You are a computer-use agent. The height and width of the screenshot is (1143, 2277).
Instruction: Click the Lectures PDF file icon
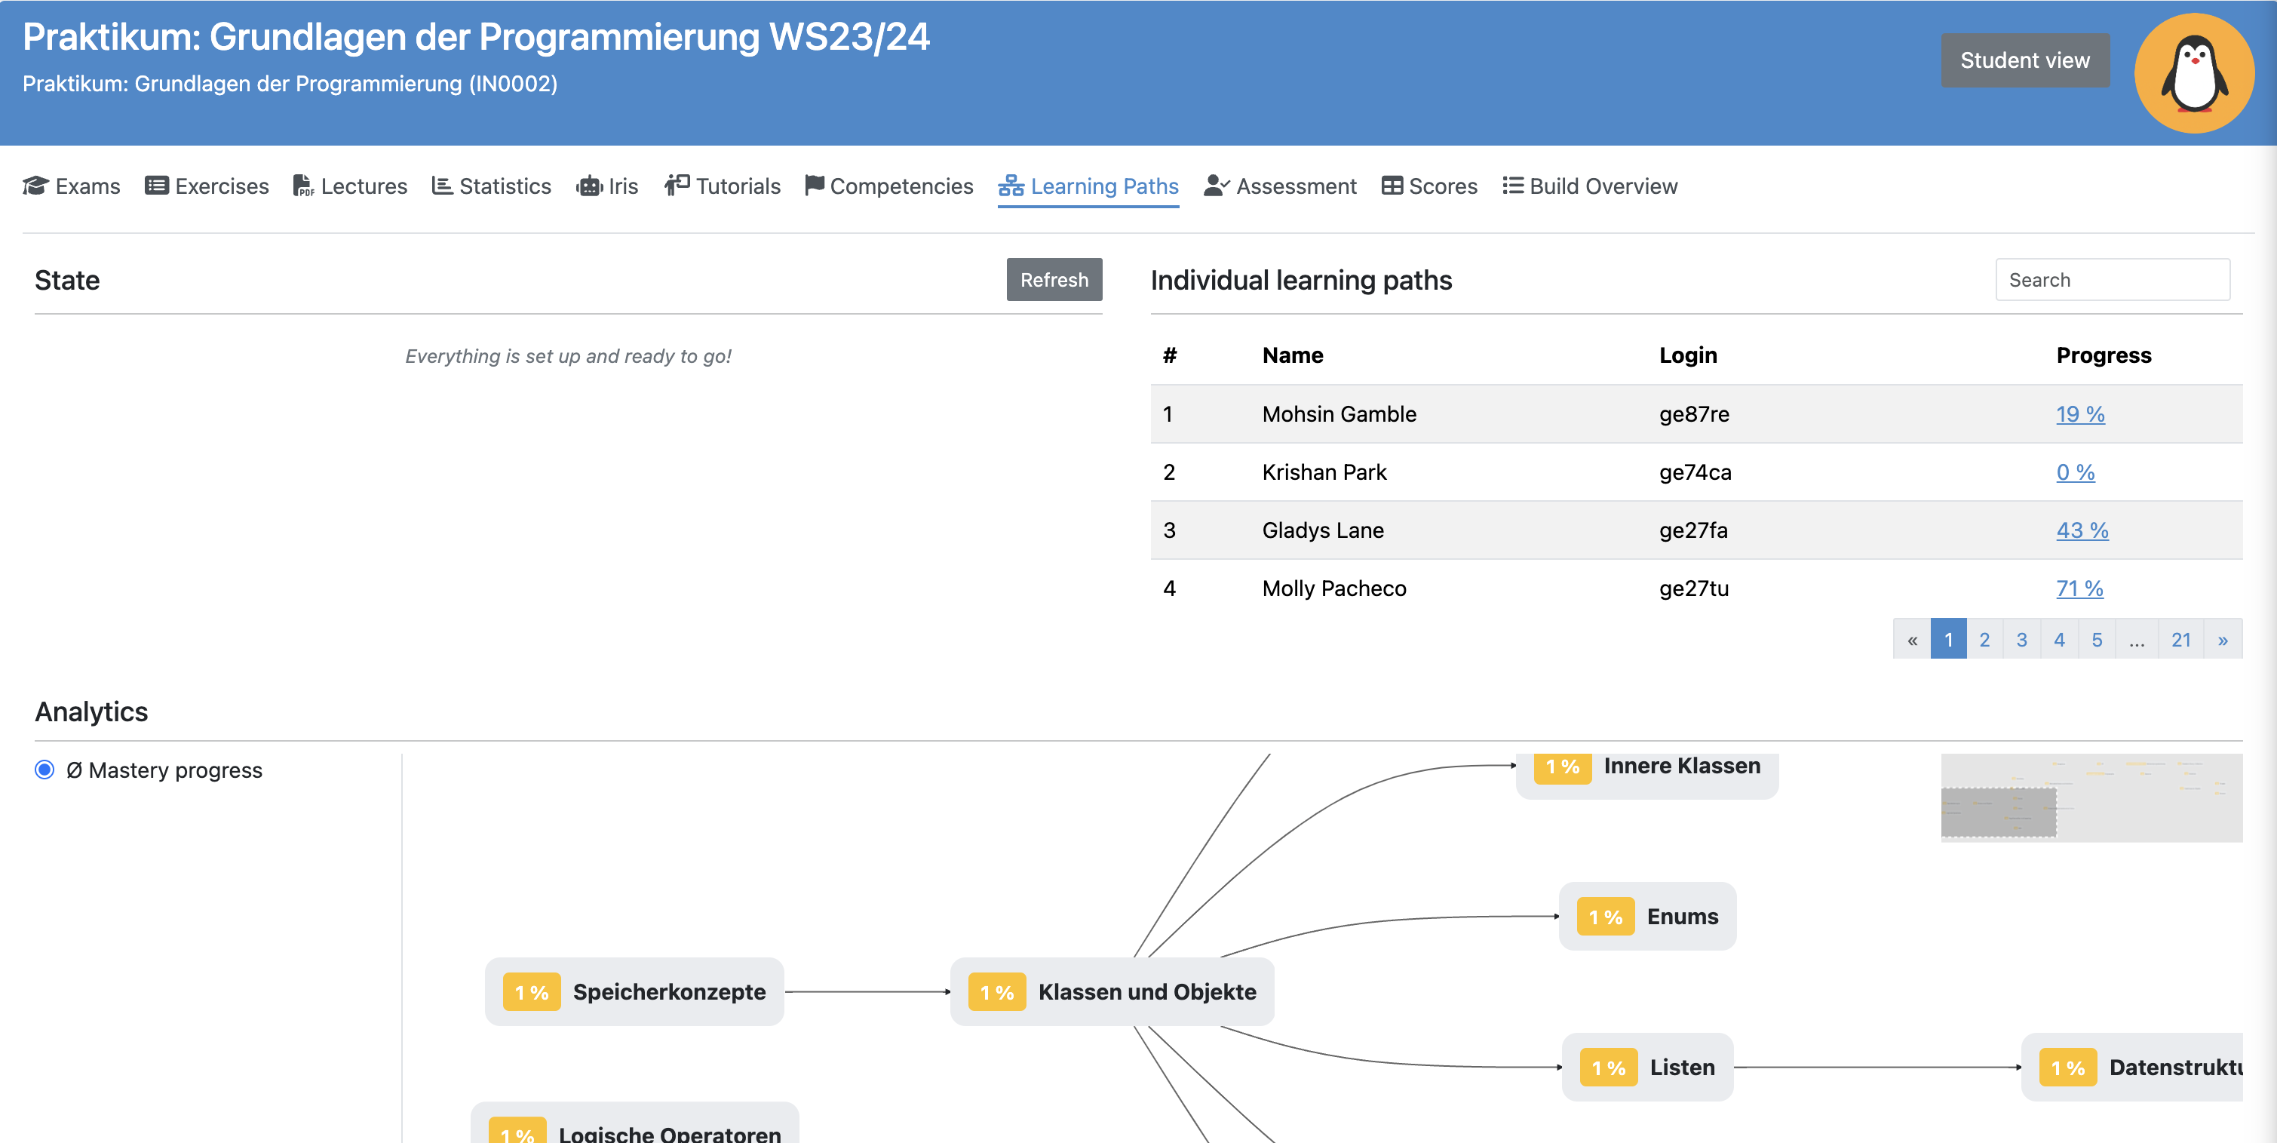pyautogui.click(x=303, y=186)
